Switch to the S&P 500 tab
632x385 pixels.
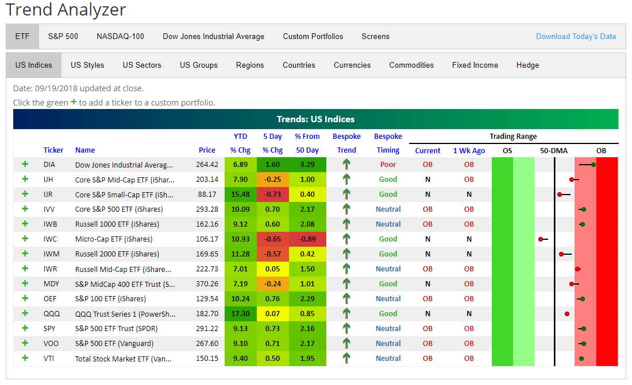(x=63, y=36)
